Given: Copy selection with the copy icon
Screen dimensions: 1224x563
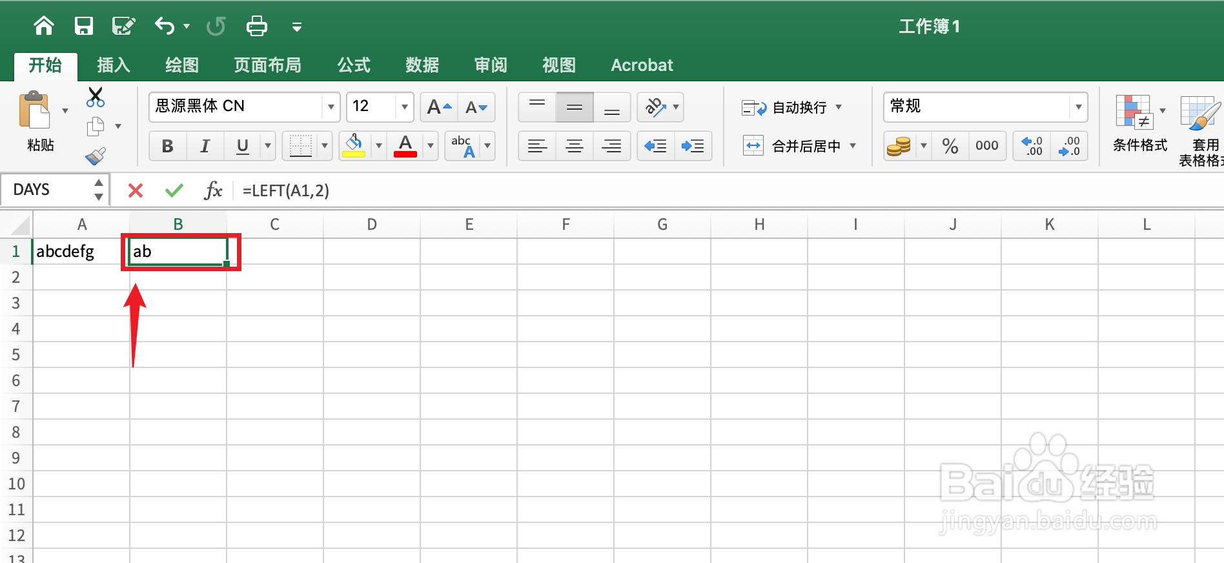Looking at the screenshot, I should tap(96, 127).
